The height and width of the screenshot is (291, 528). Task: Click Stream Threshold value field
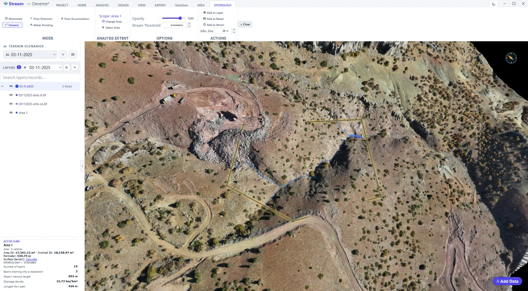coord(175,25)
